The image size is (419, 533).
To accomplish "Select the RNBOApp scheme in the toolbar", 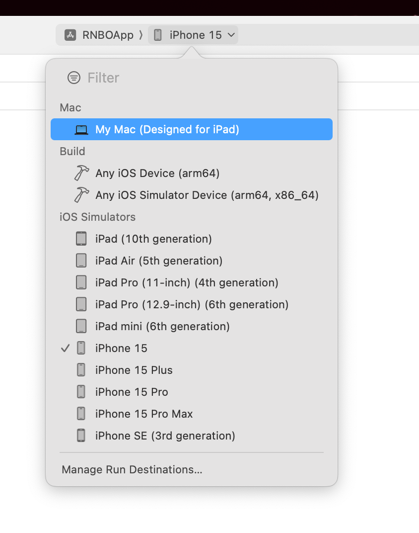I will click(99, 35).
